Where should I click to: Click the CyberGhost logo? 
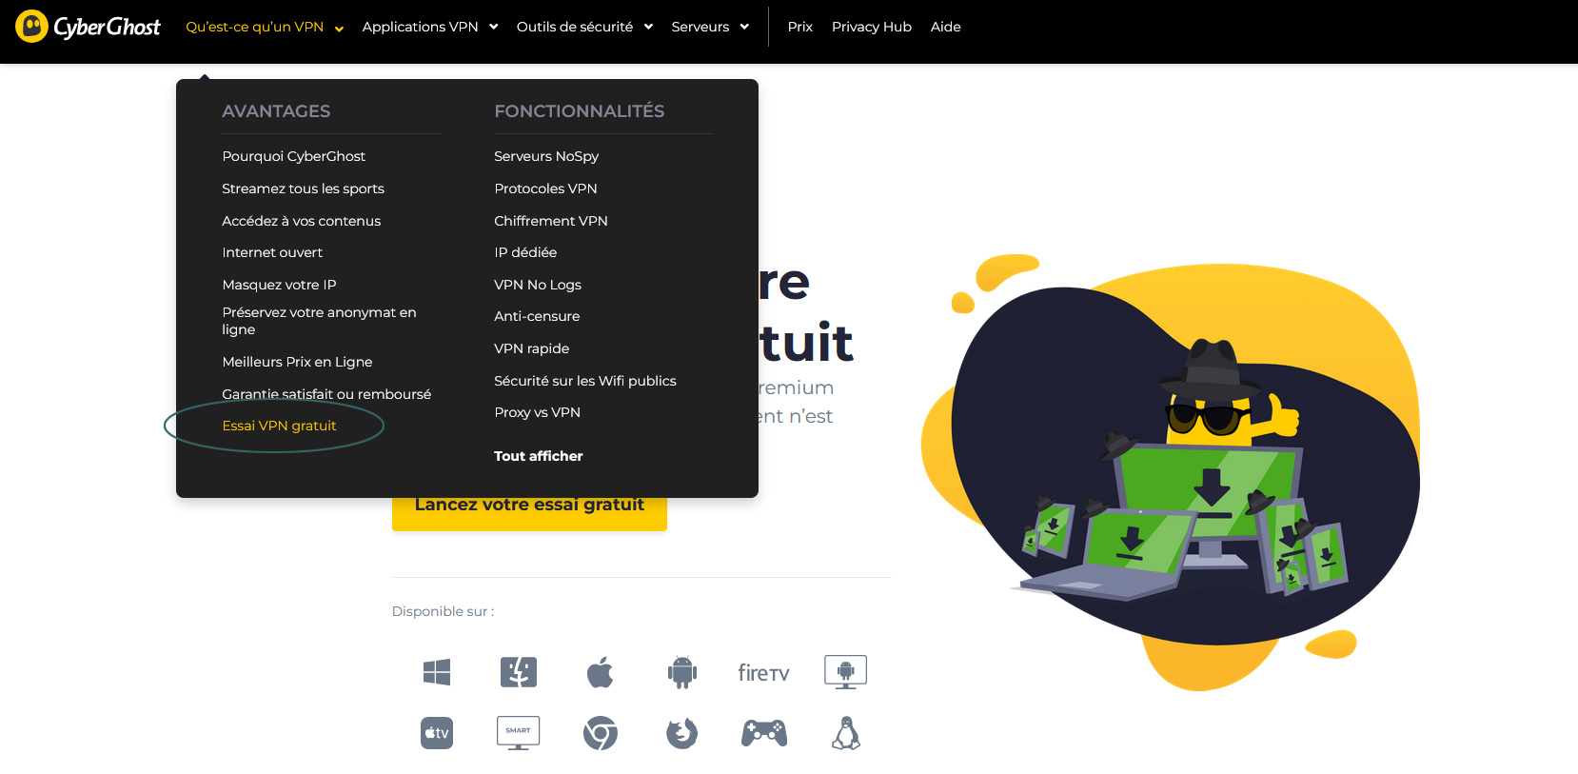point(88,27)
